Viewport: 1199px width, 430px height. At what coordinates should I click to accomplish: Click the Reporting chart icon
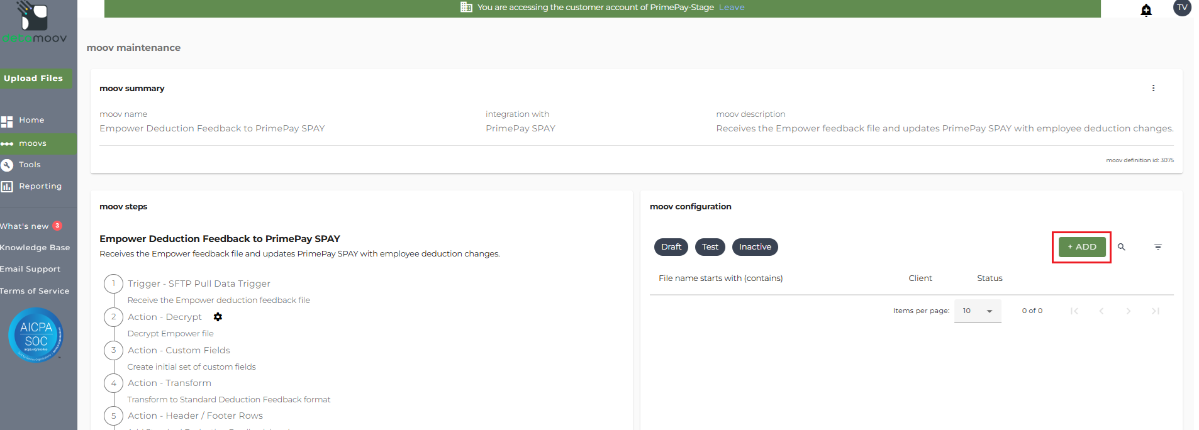7,186
